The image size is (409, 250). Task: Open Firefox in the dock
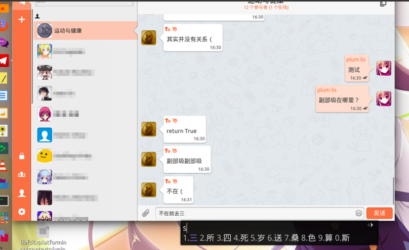pos(3,25)
